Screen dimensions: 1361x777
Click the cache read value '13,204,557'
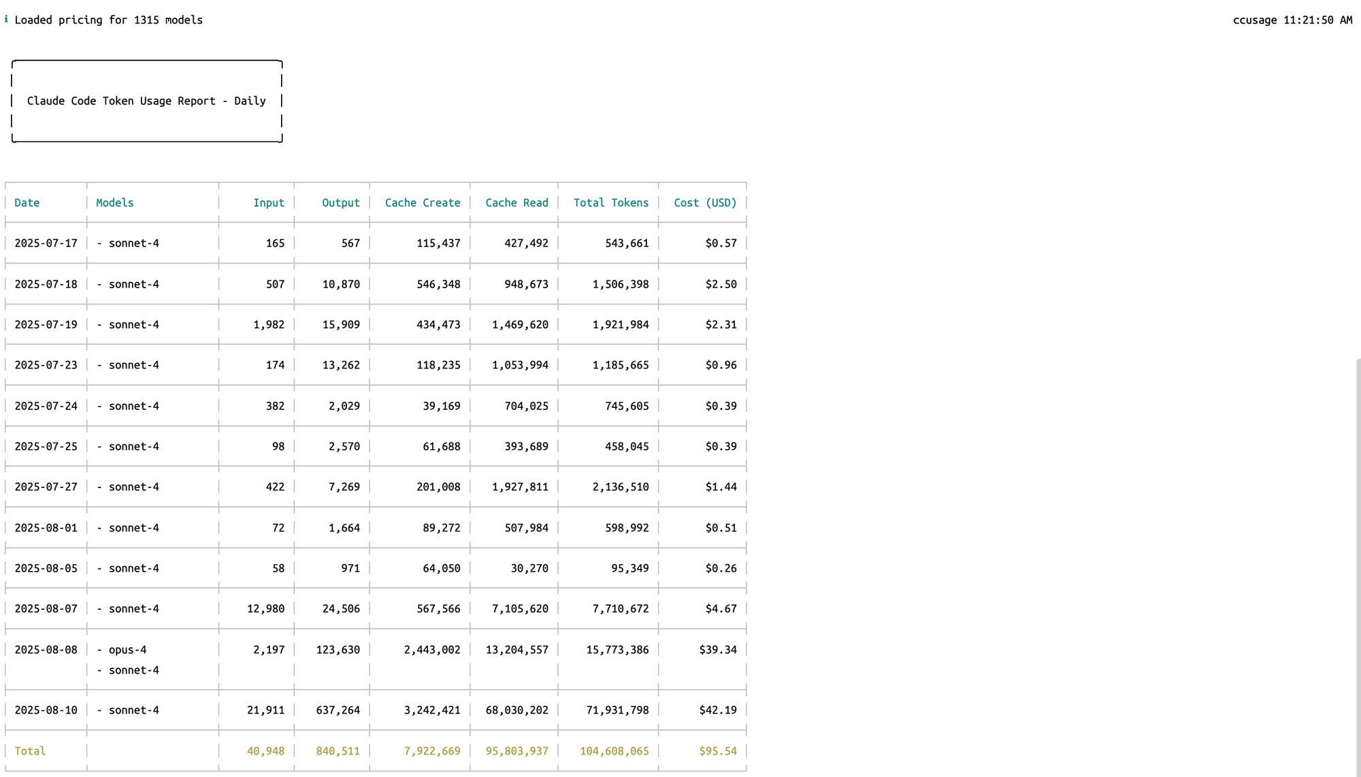(516, 649)
